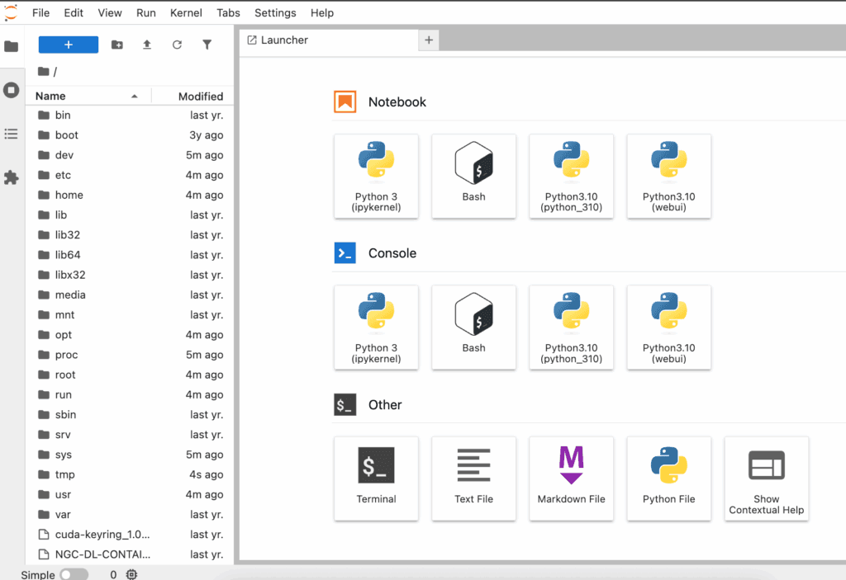Open the Extension Manager puzzle icon
Image resolution: width=846 pixels, height=580 pixels.
click(x=12, y=177)
